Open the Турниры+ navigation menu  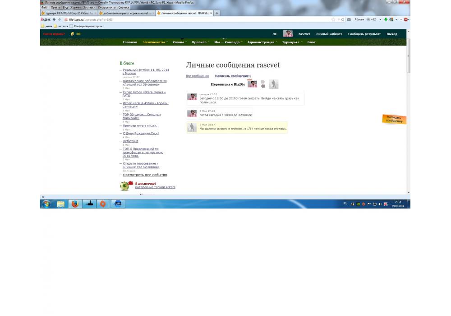[x=291, y=42]
